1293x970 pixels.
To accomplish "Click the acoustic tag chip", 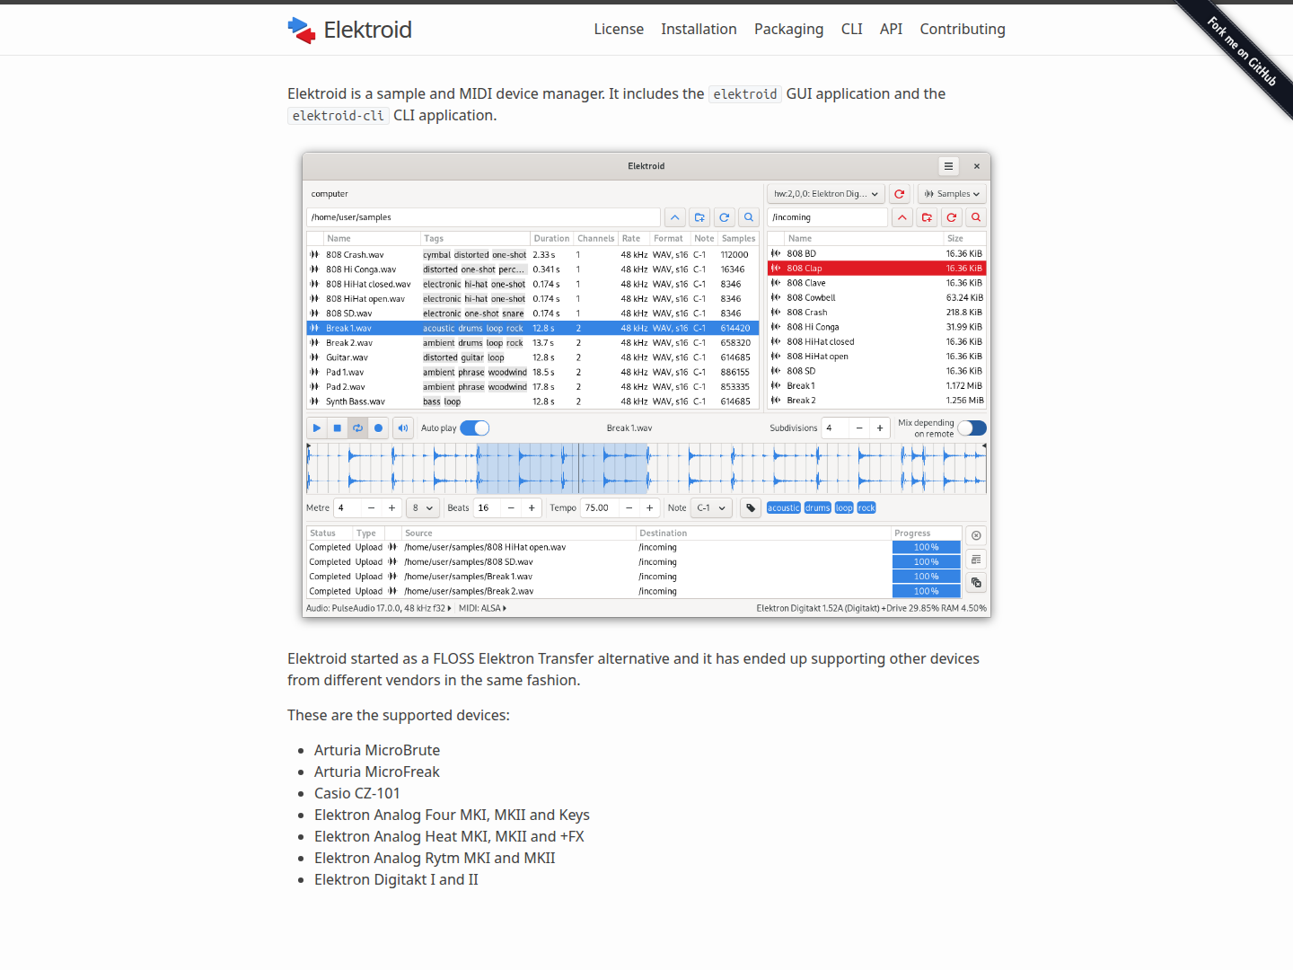I will tap(783, 508).
